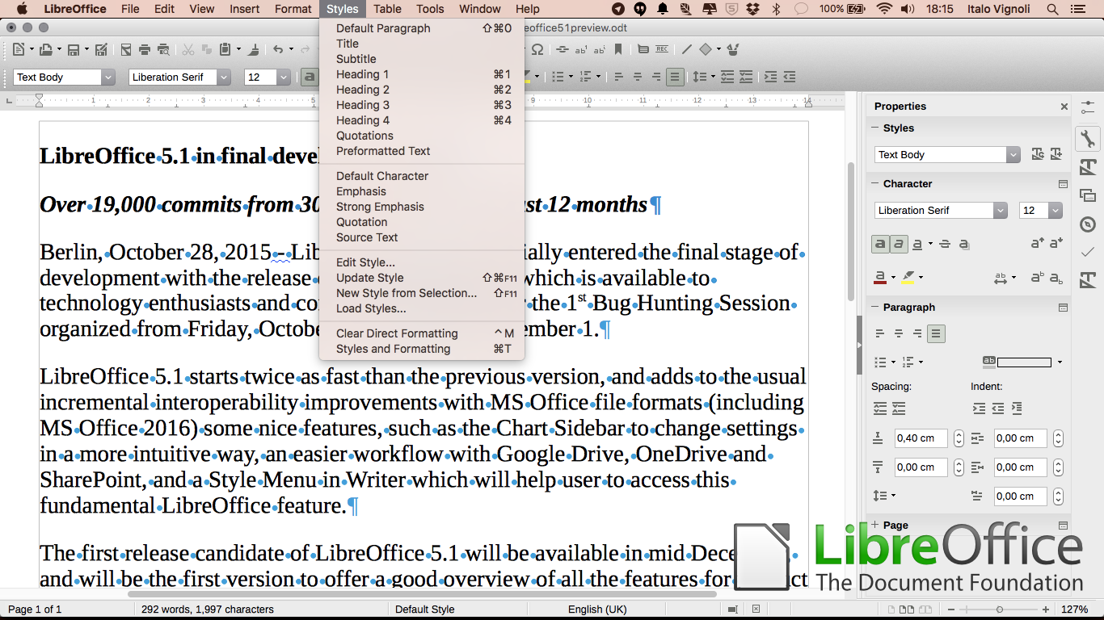Click macOS Spotlight search icon
The image size is (1104, 620).
1052,9
